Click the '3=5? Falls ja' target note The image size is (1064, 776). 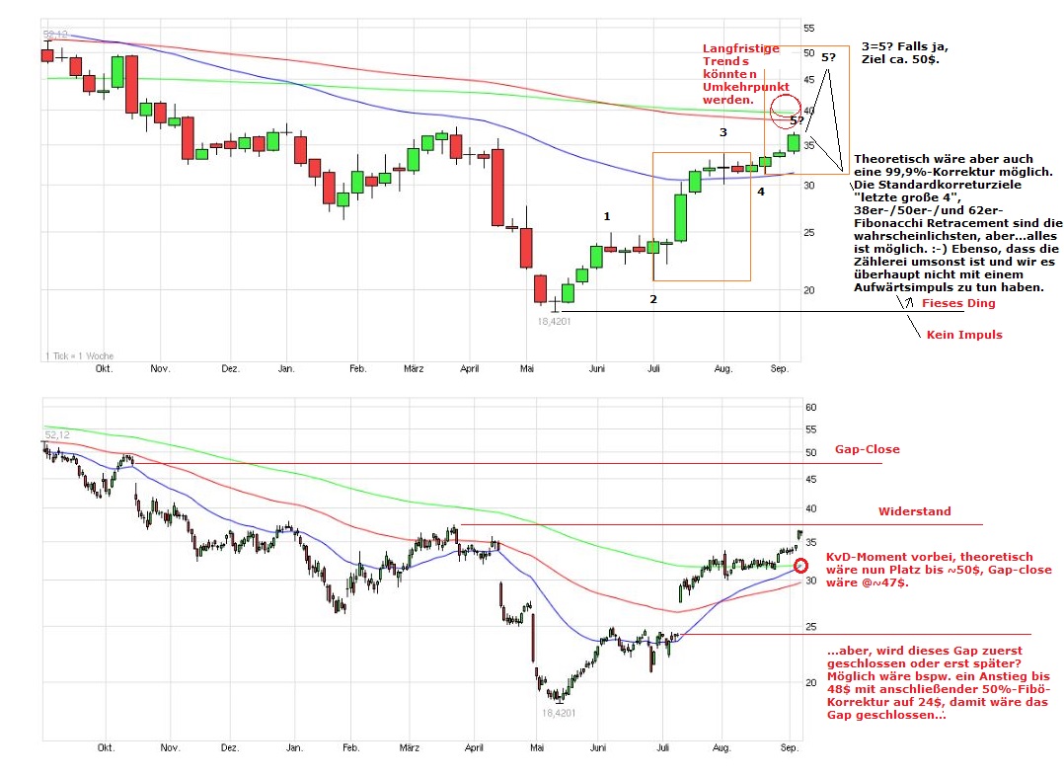pos(904,53)
